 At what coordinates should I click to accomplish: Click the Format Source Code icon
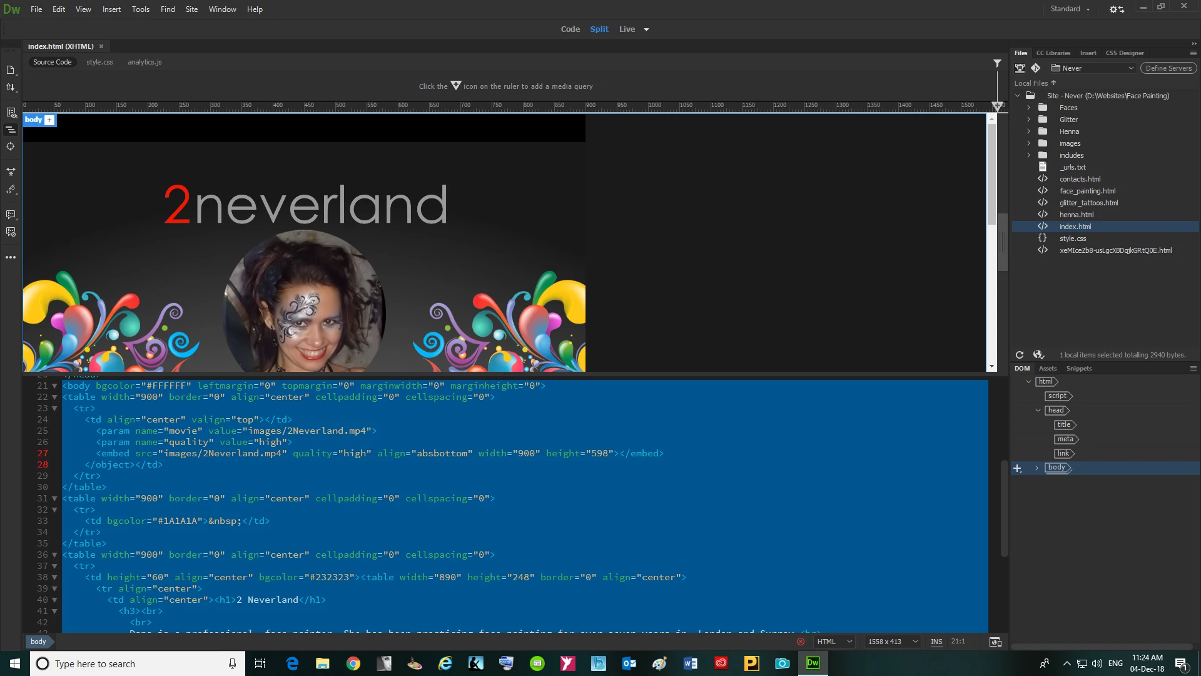click(10, 190)
